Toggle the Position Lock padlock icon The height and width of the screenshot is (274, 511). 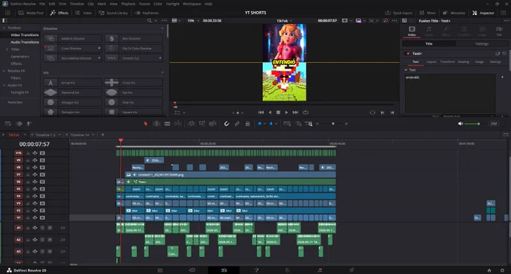coord(248,124)
